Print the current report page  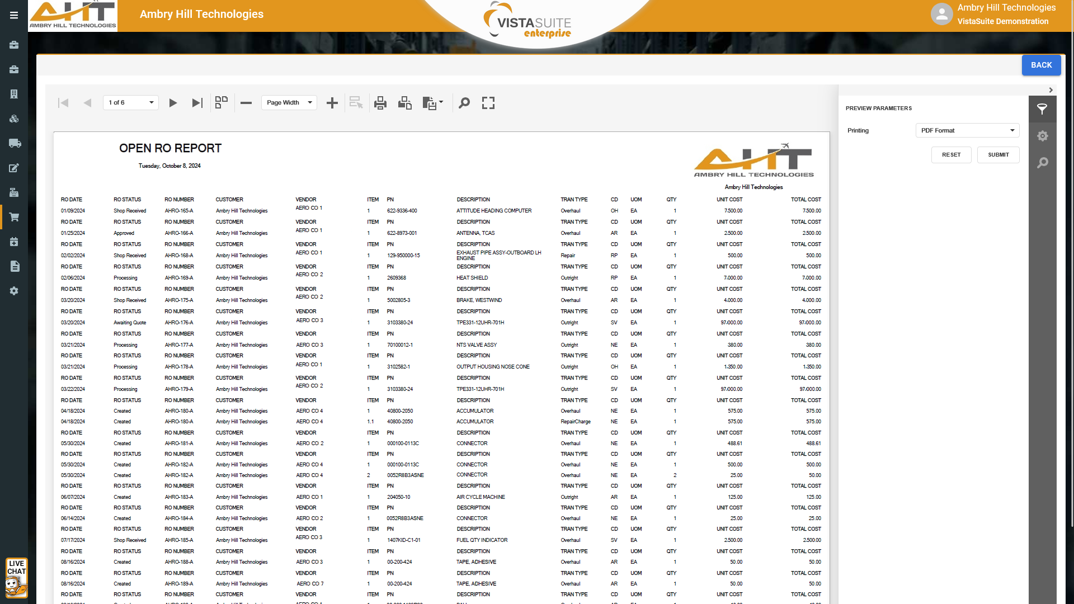tap(405, 103)
